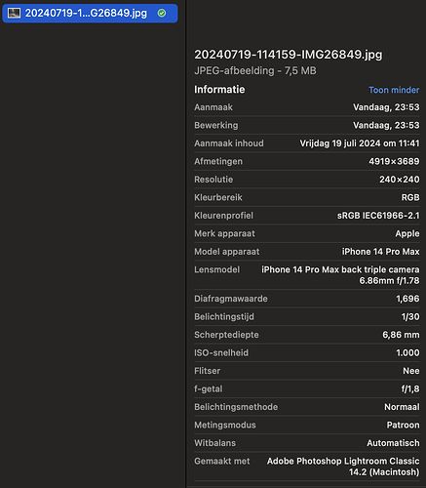Click Gemaakt met Lightroom Classic value
This screenshot has width=426, height=488.
[x=343, y=467]
